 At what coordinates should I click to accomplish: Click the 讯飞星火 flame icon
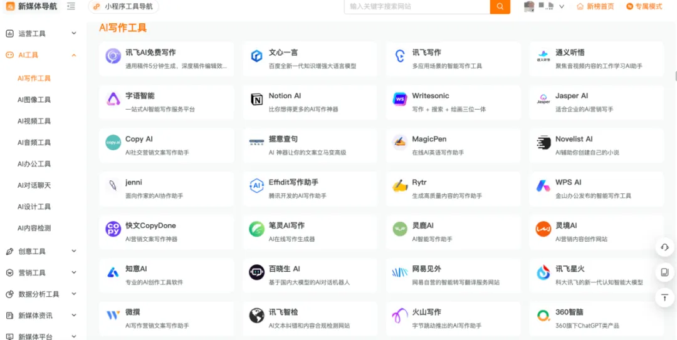pos(543,272)
